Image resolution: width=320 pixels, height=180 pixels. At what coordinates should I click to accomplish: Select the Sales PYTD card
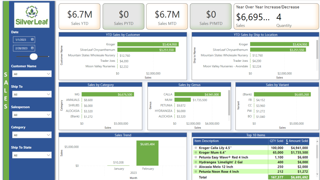pyautogui.click(x=123, y=17)
